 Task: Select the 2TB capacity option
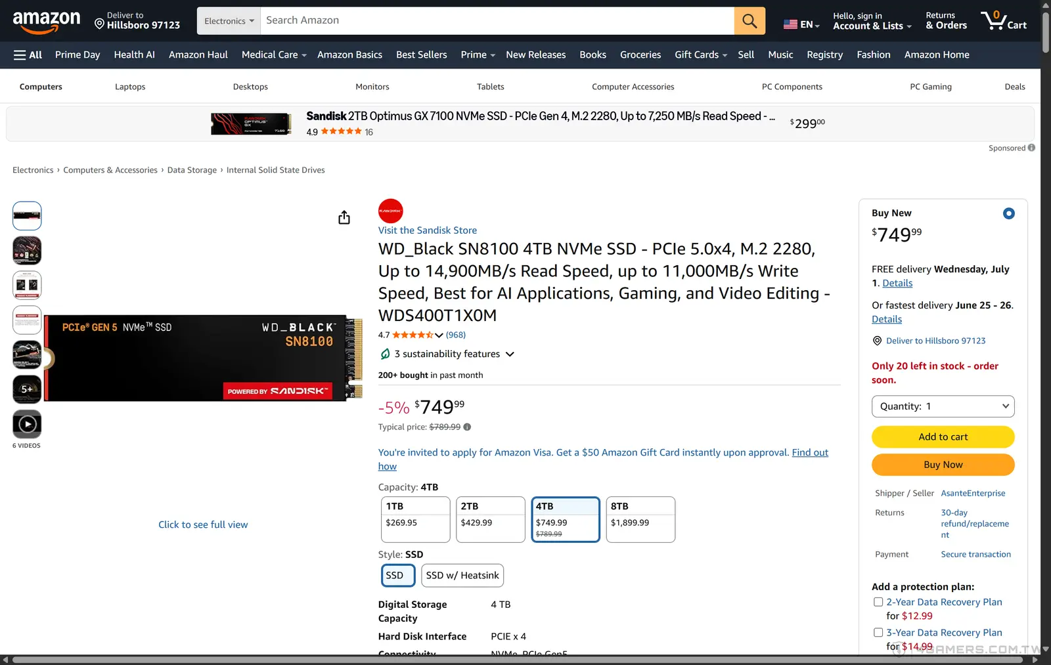(491, 519)
